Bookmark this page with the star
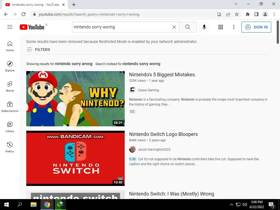 pos(237,14)
